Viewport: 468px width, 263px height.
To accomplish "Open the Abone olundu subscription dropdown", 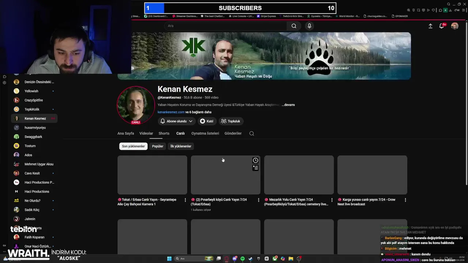I will coord(177,121).
